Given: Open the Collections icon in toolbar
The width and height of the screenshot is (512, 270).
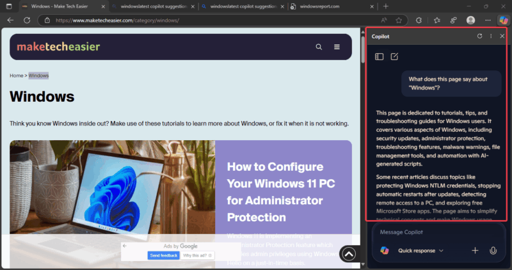Looking at the screenshot, I should (x=453, y=20).
